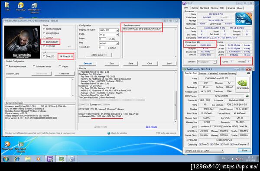Screen dimensions: 260x171
Task: Click the Crysis Warhead cover image
Action: click(22, 42)
